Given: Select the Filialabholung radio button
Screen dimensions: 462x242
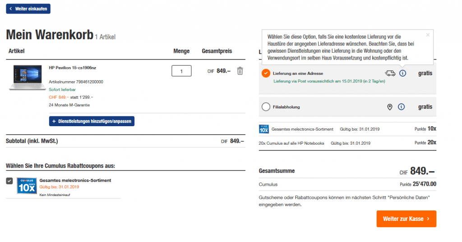Looking at the screenshot, I should click(x=266, y=107).
